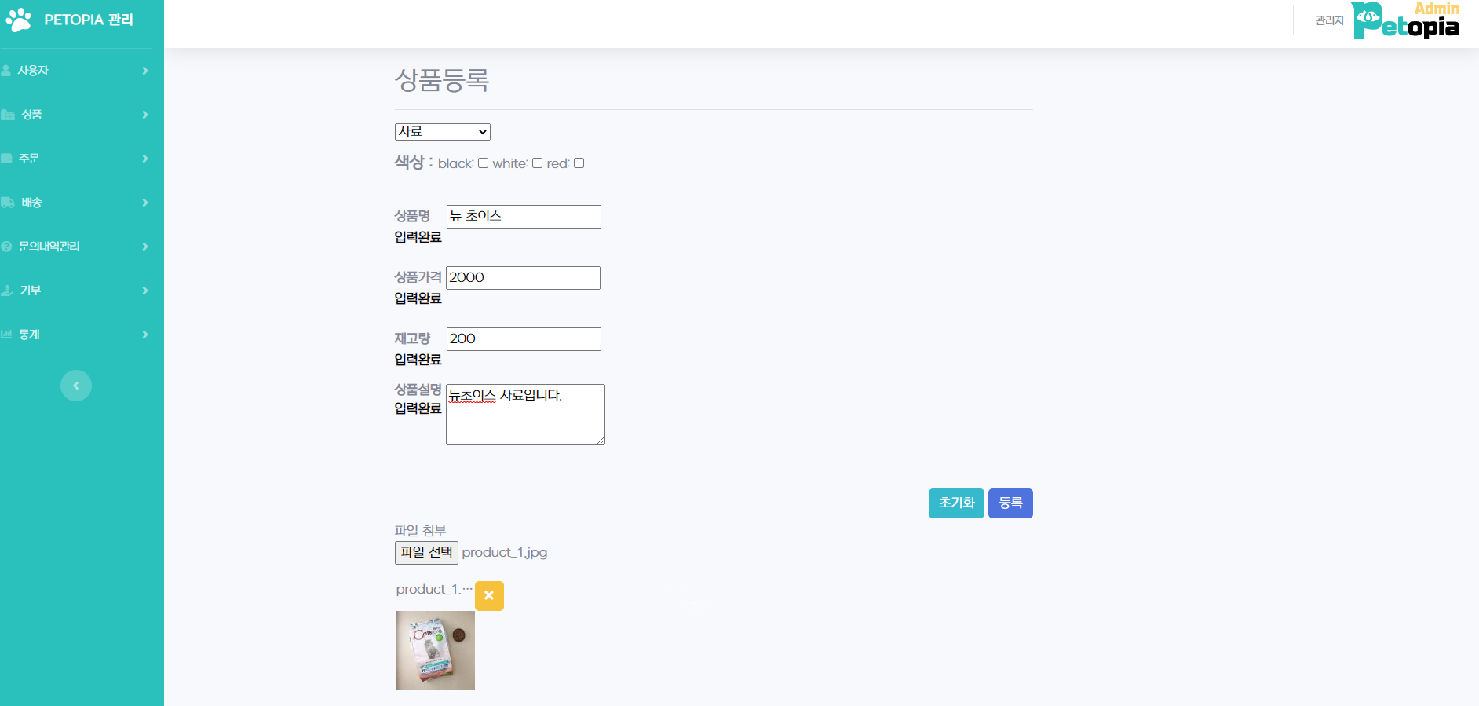Click the product image thumbnail preview
The image size is (1479, 706).
click(x=436, y=650)
